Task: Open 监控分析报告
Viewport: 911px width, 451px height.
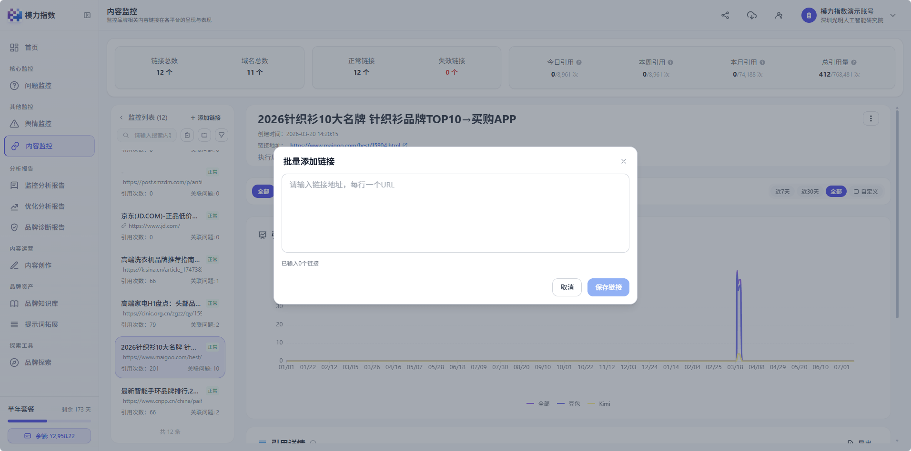Action: [x=49, y=186]
